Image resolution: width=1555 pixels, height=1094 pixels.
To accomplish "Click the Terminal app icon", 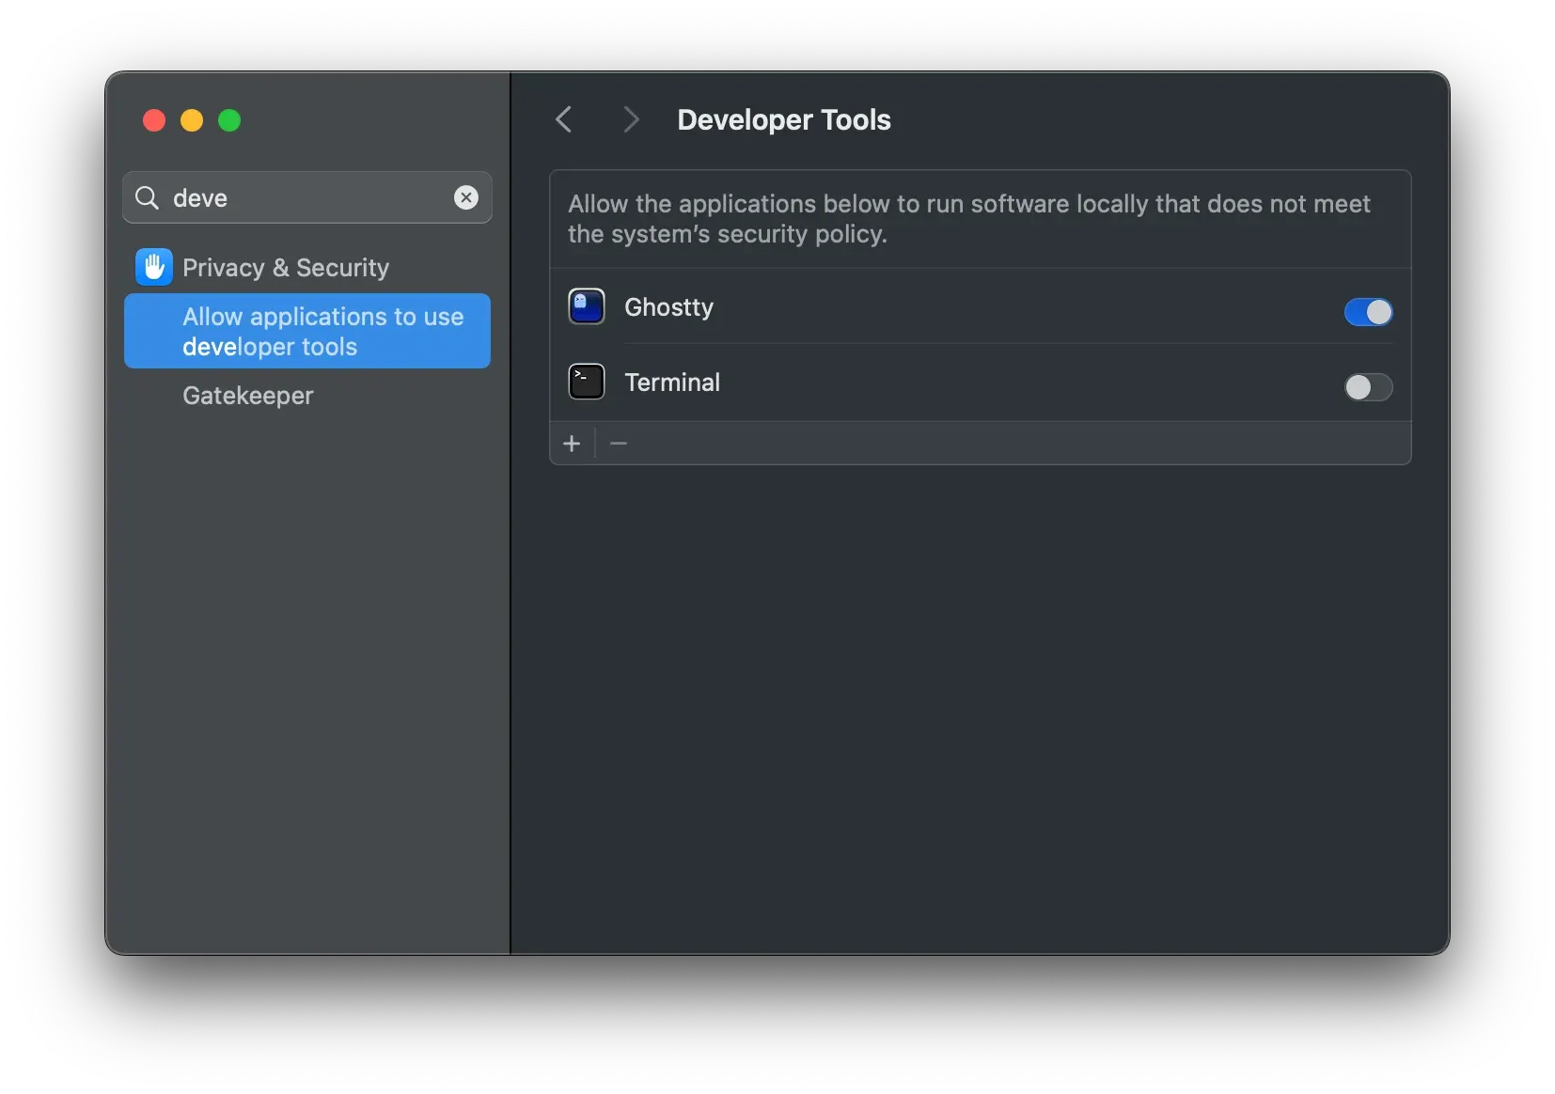I will pyautogui.click(x=585, y=382).
